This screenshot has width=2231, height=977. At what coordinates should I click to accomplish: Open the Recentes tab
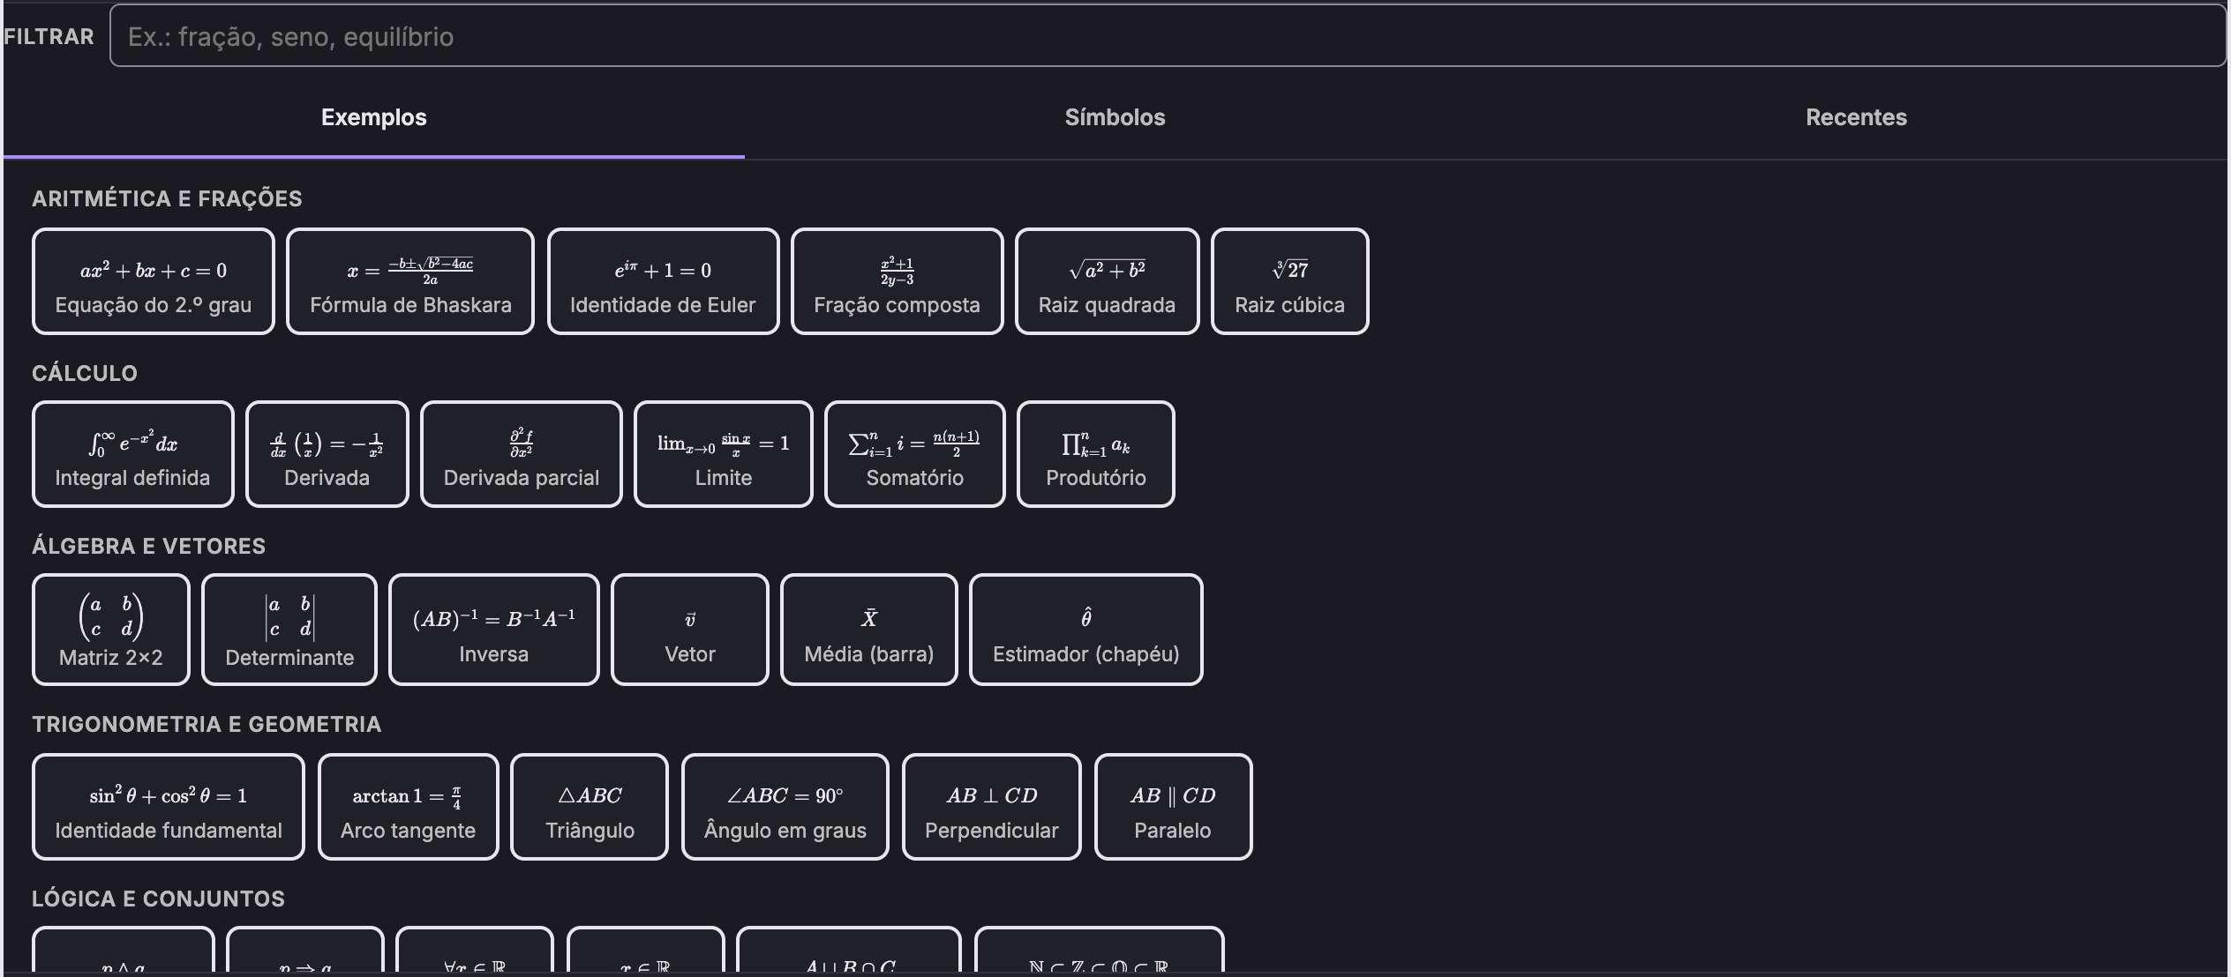[1856, 117]
